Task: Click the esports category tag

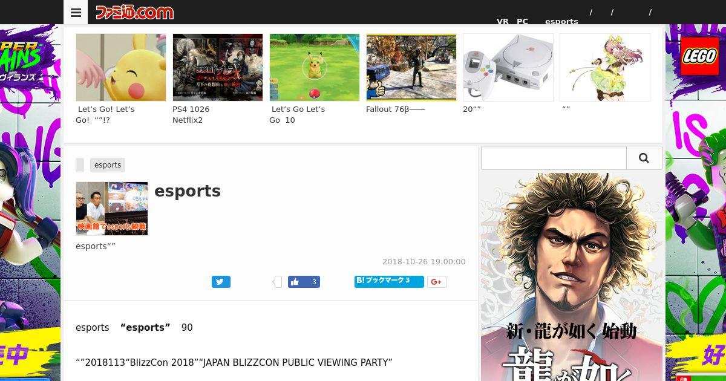Action: [x=108, y=165]
